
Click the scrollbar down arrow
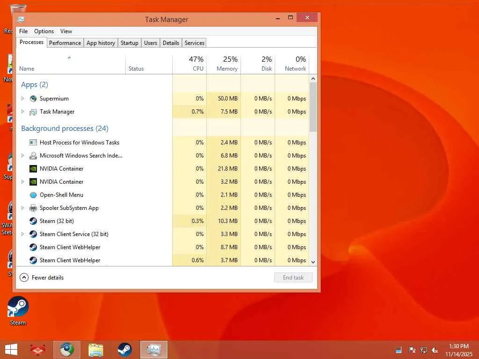313,262
